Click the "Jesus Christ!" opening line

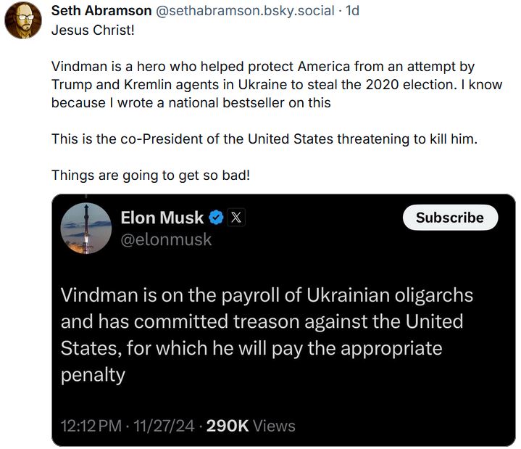[x=93, y=30]
